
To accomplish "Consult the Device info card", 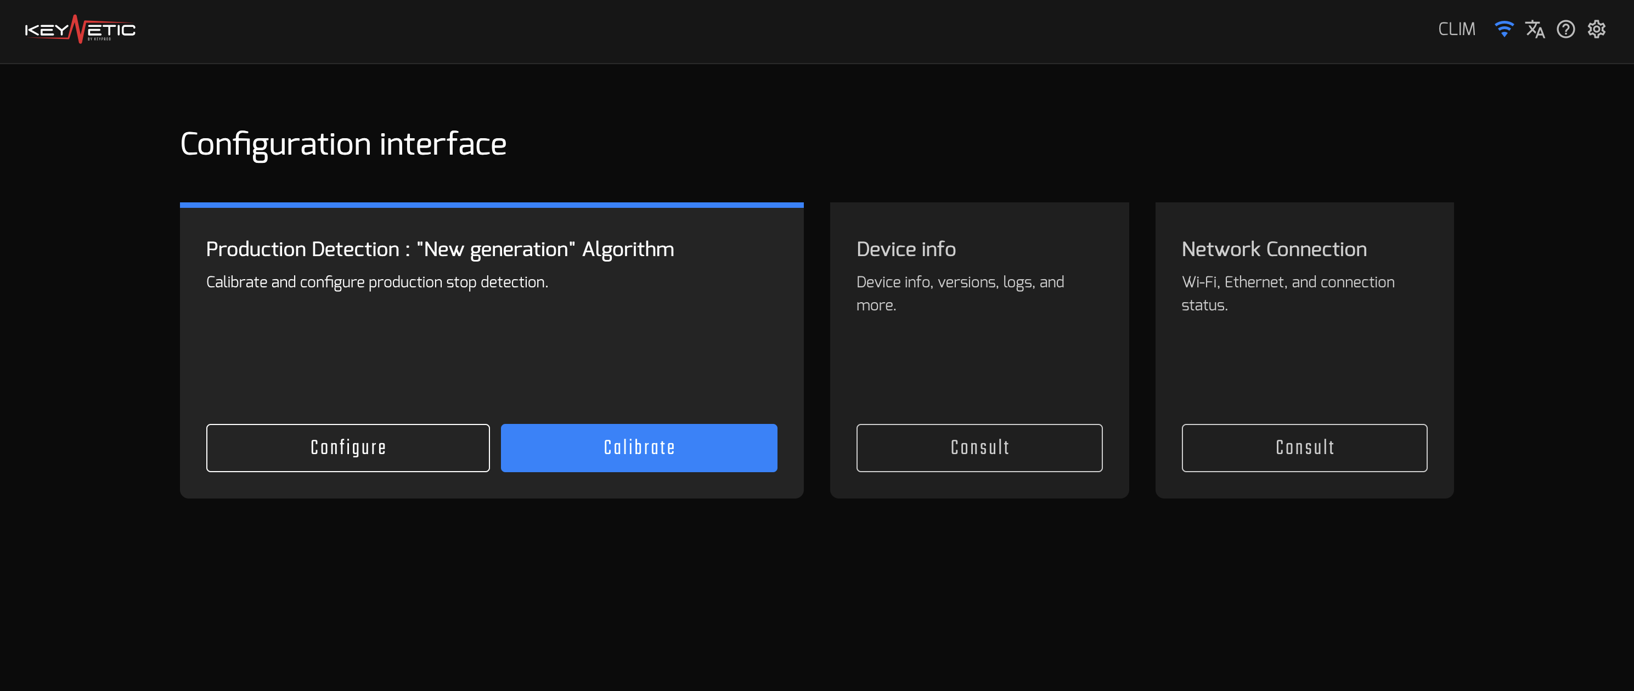I will (x=979, y=448).
